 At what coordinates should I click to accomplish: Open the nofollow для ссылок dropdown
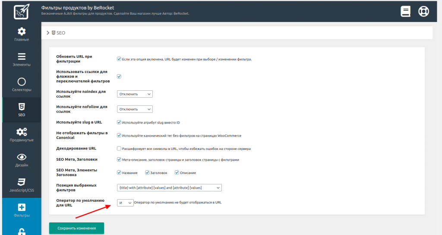pos(135,109)
